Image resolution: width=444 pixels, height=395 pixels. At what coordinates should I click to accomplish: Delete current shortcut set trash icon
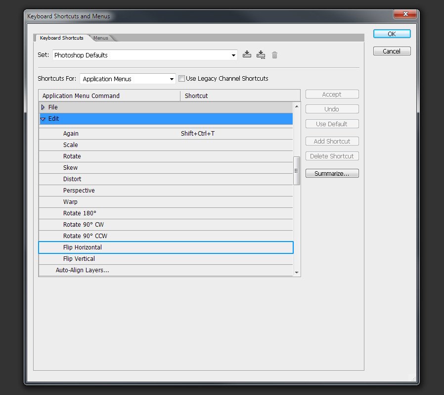[274, 55]
